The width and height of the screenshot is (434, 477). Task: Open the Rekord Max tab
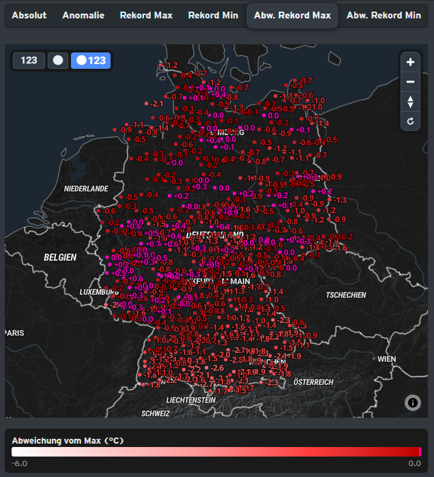(x=146, y=15)
